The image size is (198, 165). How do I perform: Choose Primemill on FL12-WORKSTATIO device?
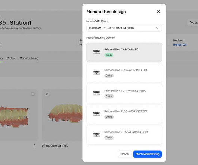click(124, 73)
